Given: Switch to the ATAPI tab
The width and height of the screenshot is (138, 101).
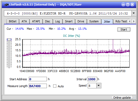Looking at the screenshot, I should (36, 21).
